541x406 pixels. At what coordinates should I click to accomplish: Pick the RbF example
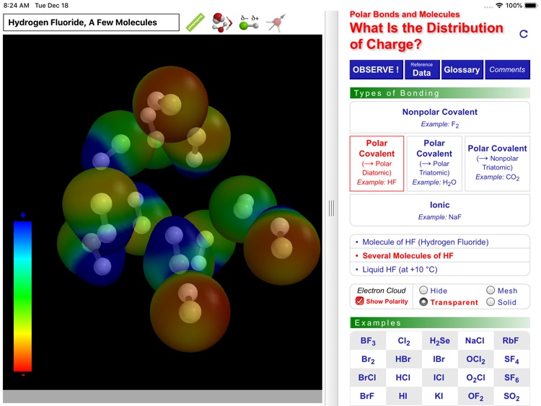[511, 341]
